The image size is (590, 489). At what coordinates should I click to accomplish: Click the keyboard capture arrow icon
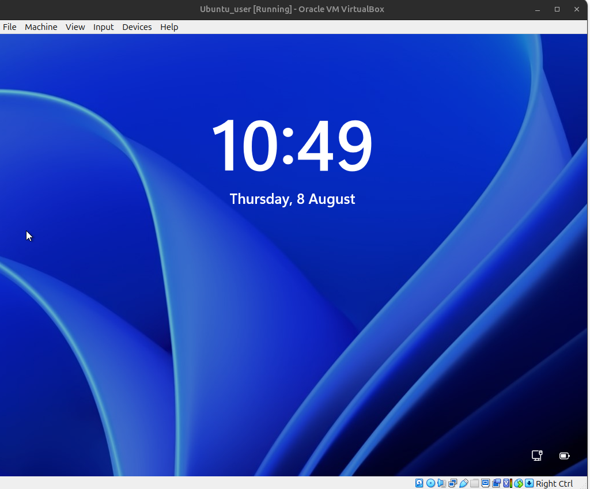coord(530,483)
